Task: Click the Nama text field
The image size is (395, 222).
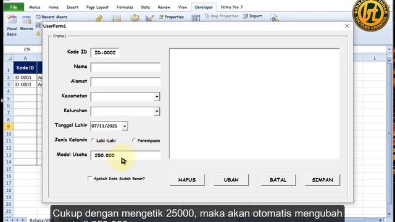Action: [x=125, y=67]
